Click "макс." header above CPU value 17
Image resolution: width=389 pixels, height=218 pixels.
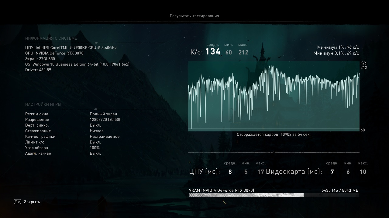click(261, 163)
